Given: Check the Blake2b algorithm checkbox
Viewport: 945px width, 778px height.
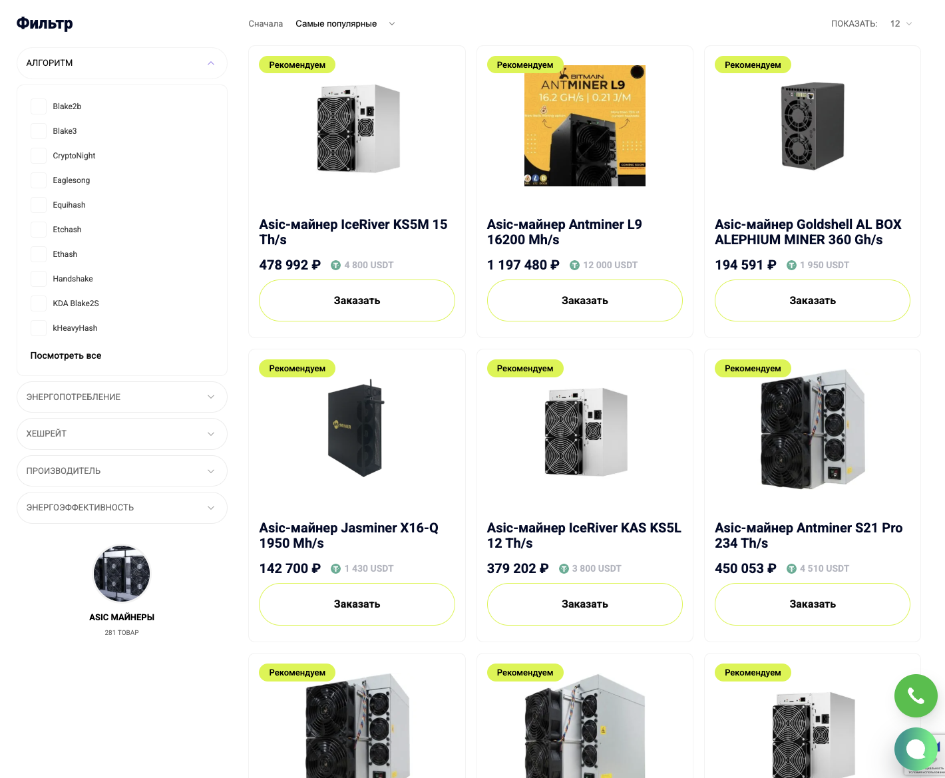Looking at the screenshot, I should click(x=39, y=106).
